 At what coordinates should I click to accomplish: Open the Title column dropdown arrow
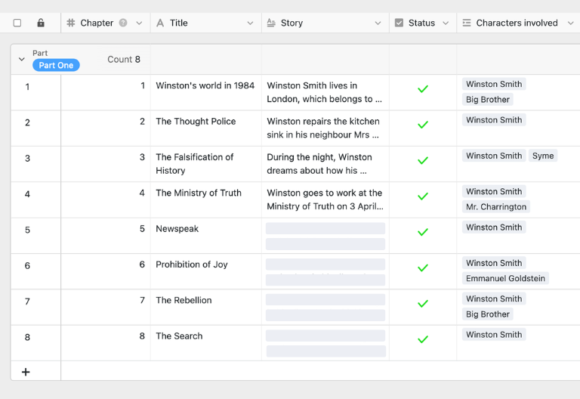[x=250, y=23]
